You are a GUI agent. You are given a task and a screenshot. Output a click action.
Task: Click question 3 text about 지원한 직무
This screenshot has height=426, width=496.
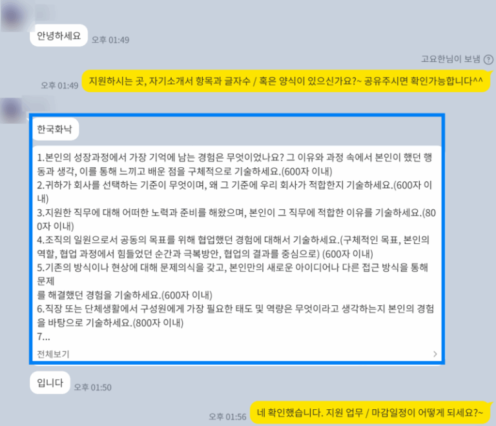coord(236,219)
